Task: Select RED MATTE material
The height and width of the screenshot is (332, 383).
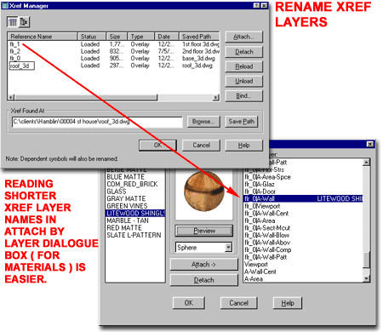Action: 135,228
